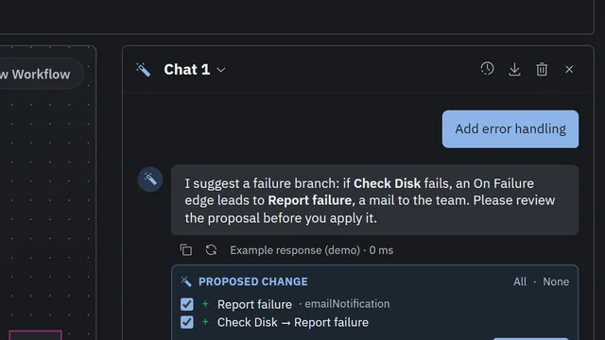Select All proposed changes
The image size is (605, 340).
tap(520, 281)
